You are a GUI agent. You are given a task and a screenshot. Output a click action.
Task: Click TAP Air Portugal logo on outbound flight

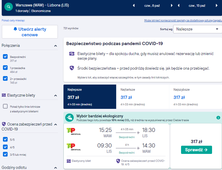(x=74, y=131)
